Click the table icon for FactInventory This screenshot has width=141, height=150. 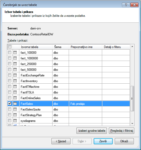(15, 81)
